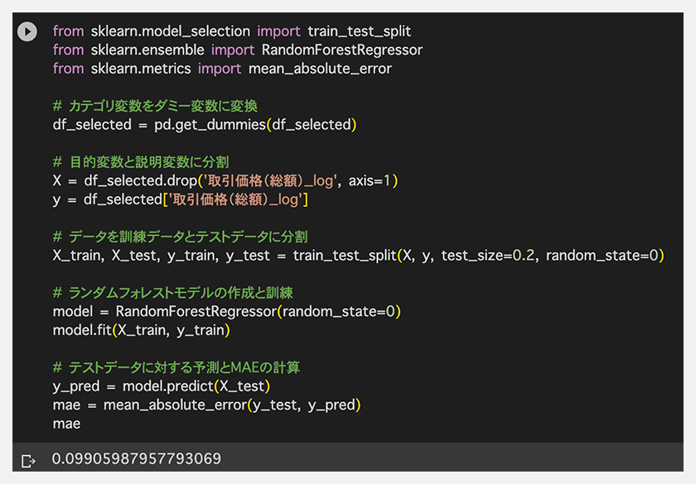The height and width of the screenshot is (484, 696).
Task: Click the mae = mean_absolute_error(y_test, y_pred) line
Action: (206, 405)
